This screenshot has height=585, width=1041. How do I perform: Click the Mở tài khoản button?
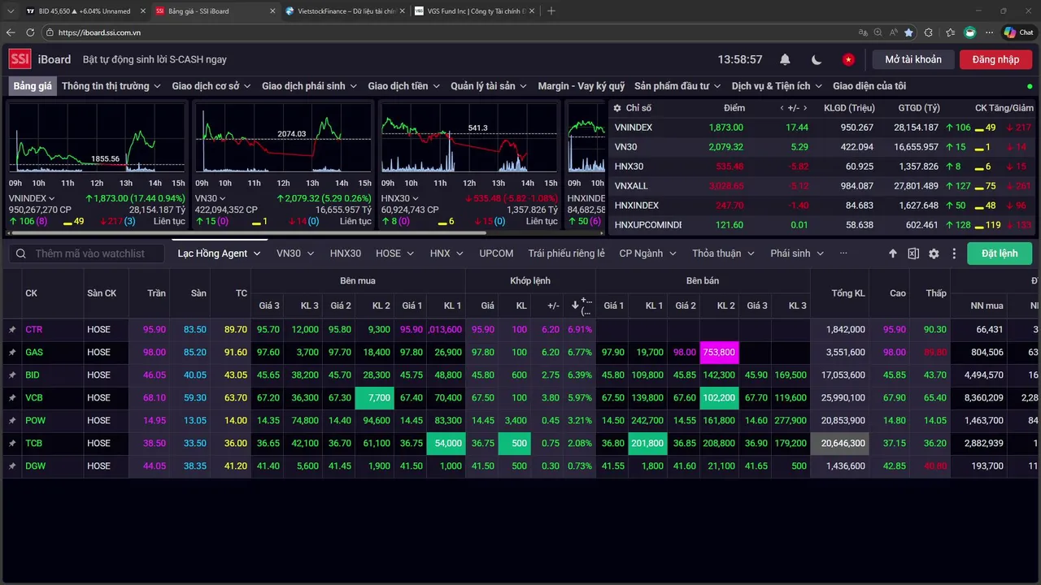[913, 59]
